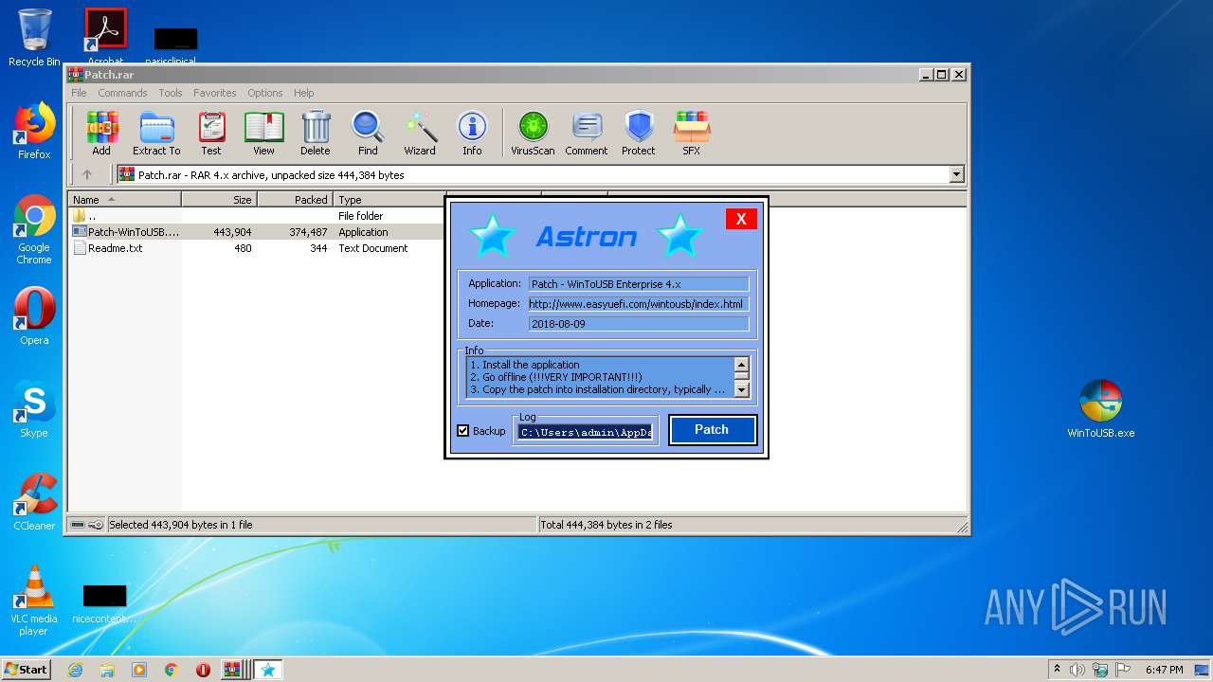Click the Add toolbar icon in WinRAR
Viewport: 1213px width, 682px height.
pos(101,134)
